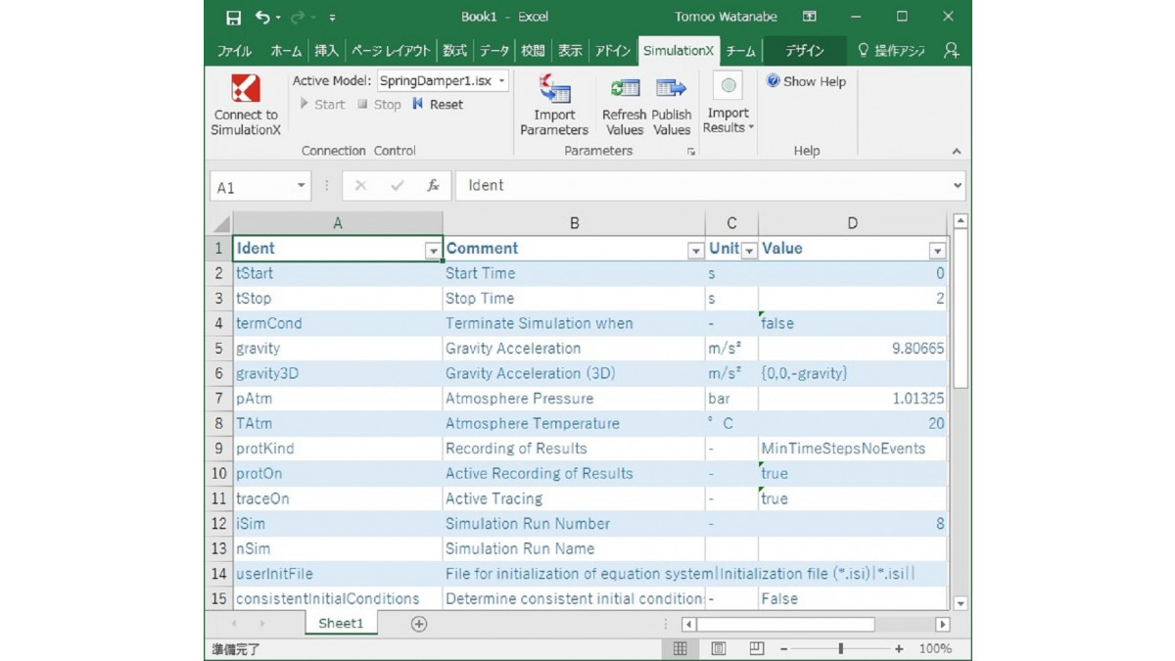The image size is (1175, 661).
Task: Collapse the ribbon
Action: [x=957, y=152]
